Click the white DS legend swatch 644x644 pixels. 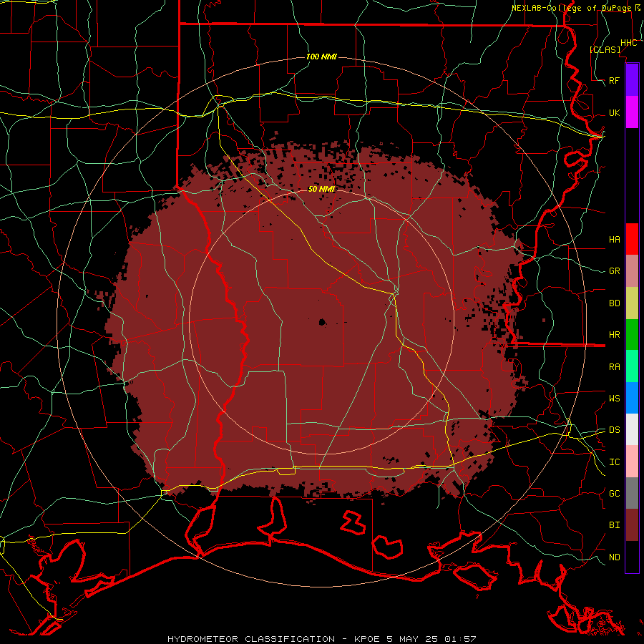[x=632, y=429]
